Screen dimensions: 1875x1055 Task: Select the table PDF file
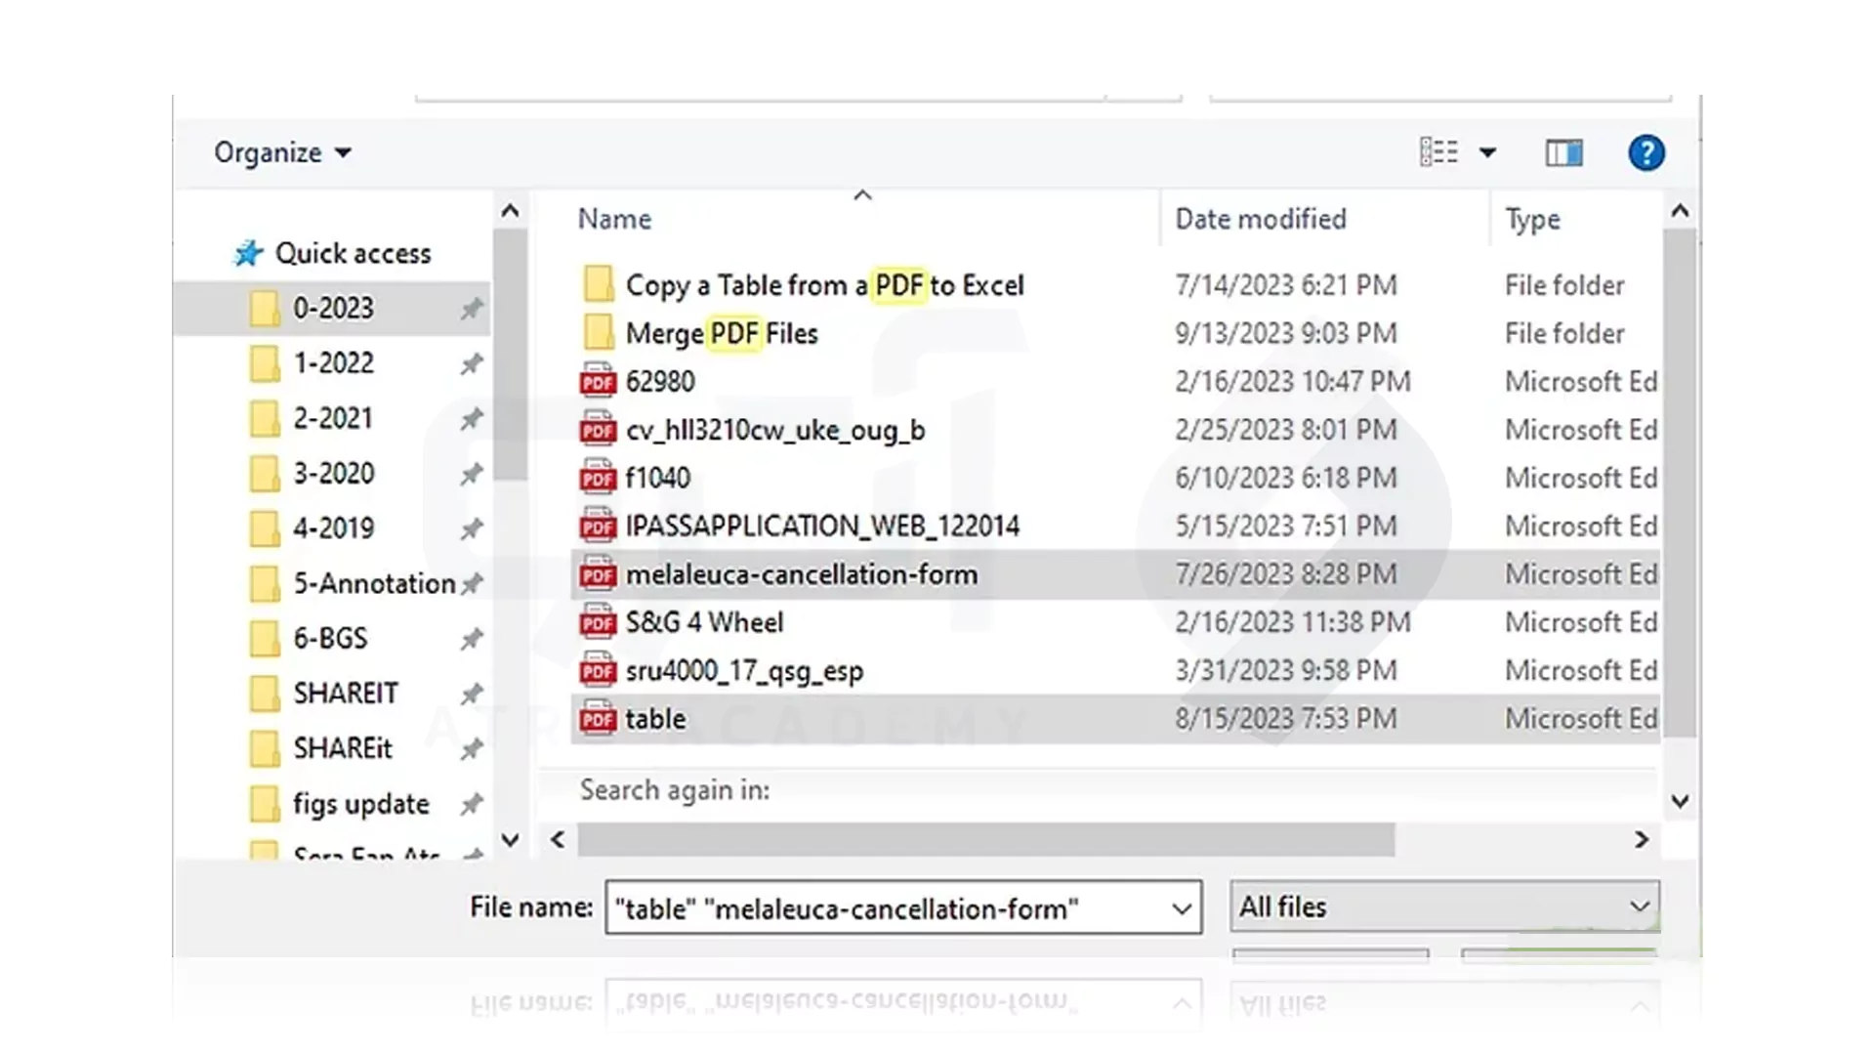tap(655, 719)
